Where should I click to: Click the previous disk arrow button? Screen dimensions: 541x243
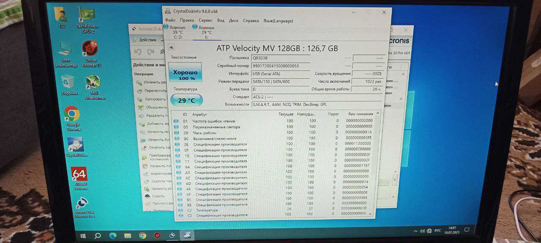(171, 47)
